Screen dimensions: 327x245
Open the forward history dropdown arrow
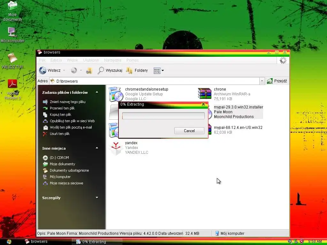(81, 71)
